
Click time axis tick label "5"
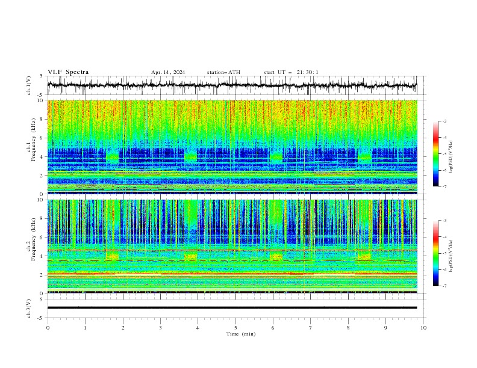[x=235, y=328]
